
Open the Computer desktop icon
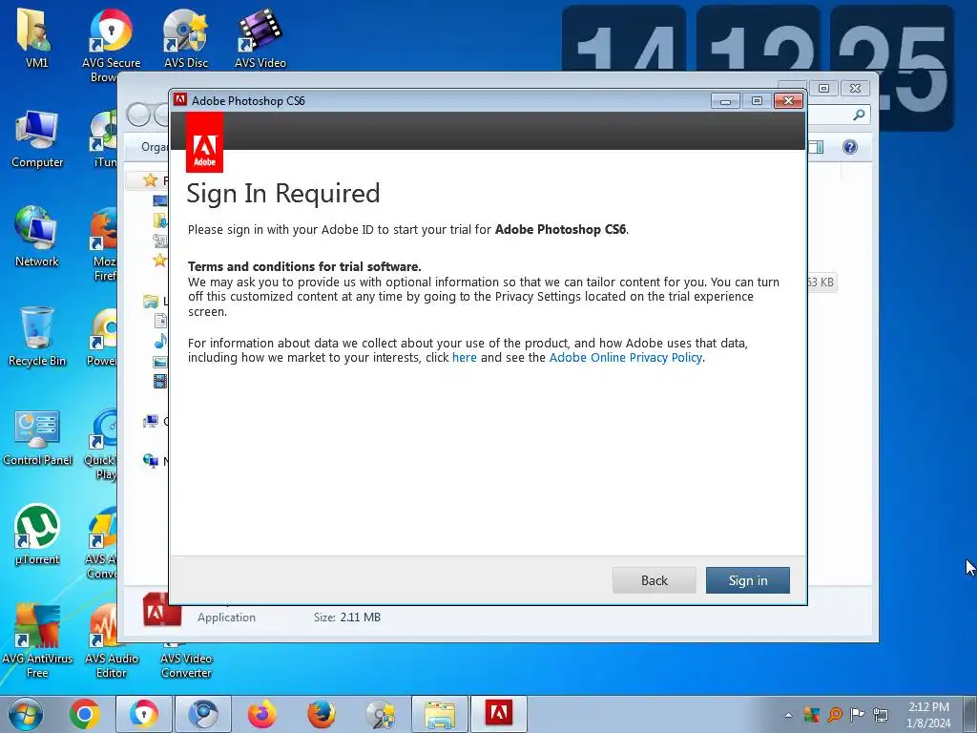click(x=37, y=138)
